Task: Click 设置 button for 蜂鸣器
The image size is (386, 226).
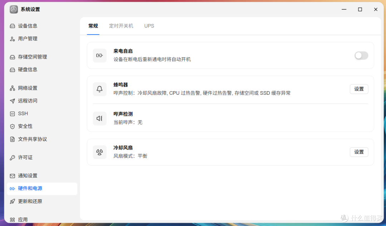Action: [359, 89]
